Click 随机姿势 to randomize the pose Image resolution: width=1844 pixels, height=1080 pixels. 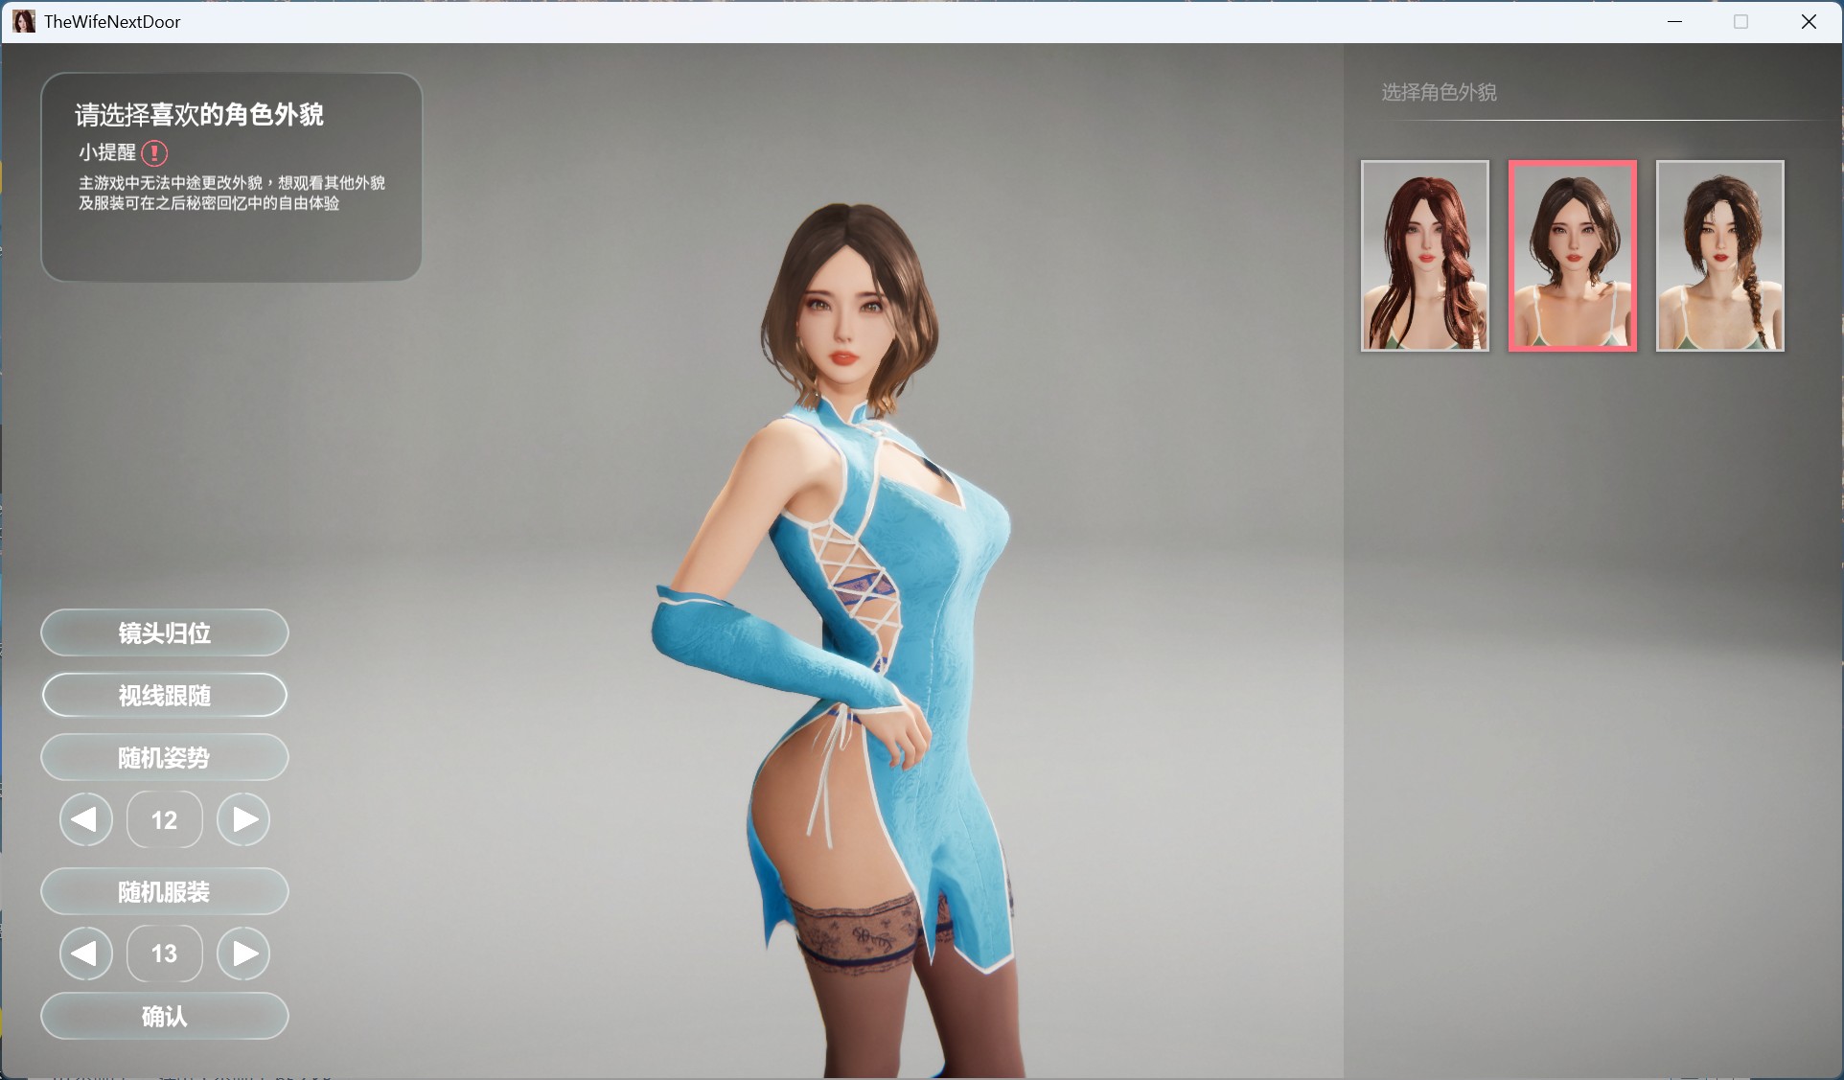(164, 757)
